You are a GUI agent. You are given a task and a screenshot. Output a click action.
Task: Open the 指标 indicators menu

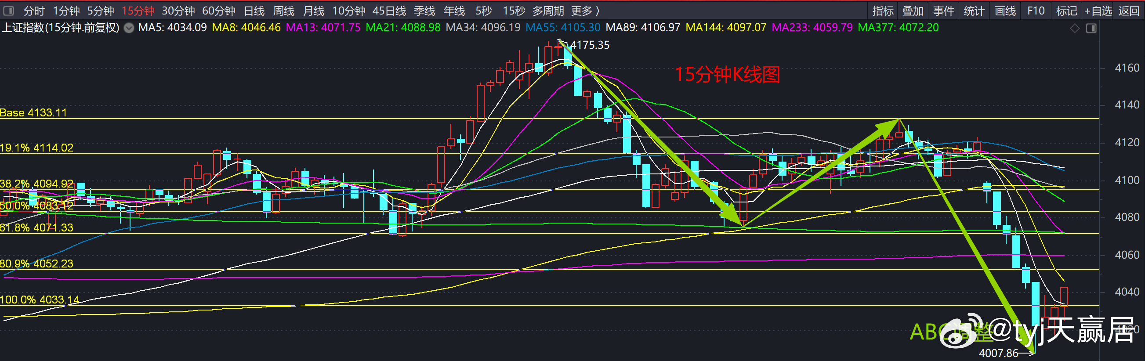click(x=883, y=11)
